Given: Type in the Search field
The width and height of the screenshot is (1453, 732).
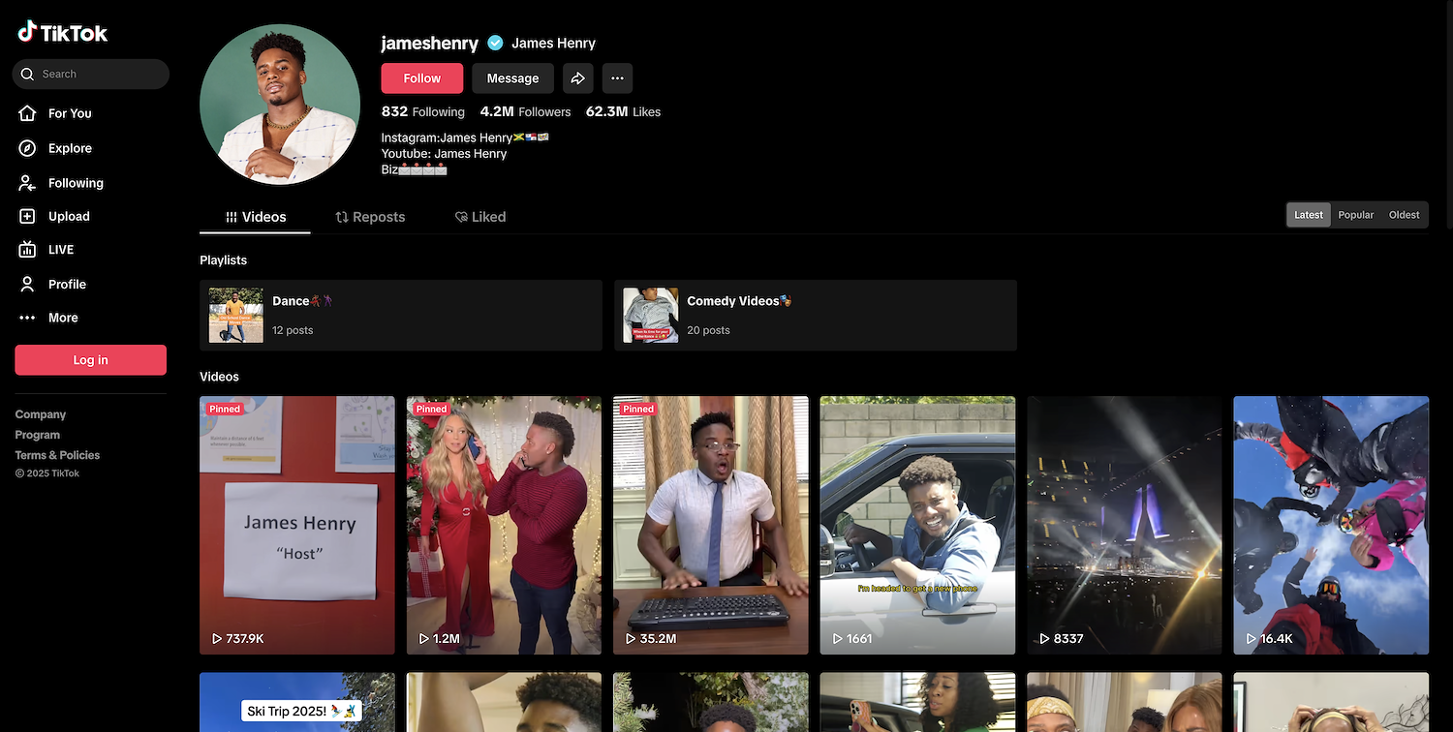Looking at the screenshot, I should pyautogui.click(x=91, y=74).
